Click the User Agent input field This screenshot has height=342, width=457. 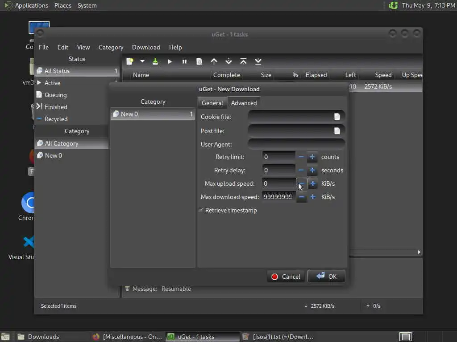[297, 144]
